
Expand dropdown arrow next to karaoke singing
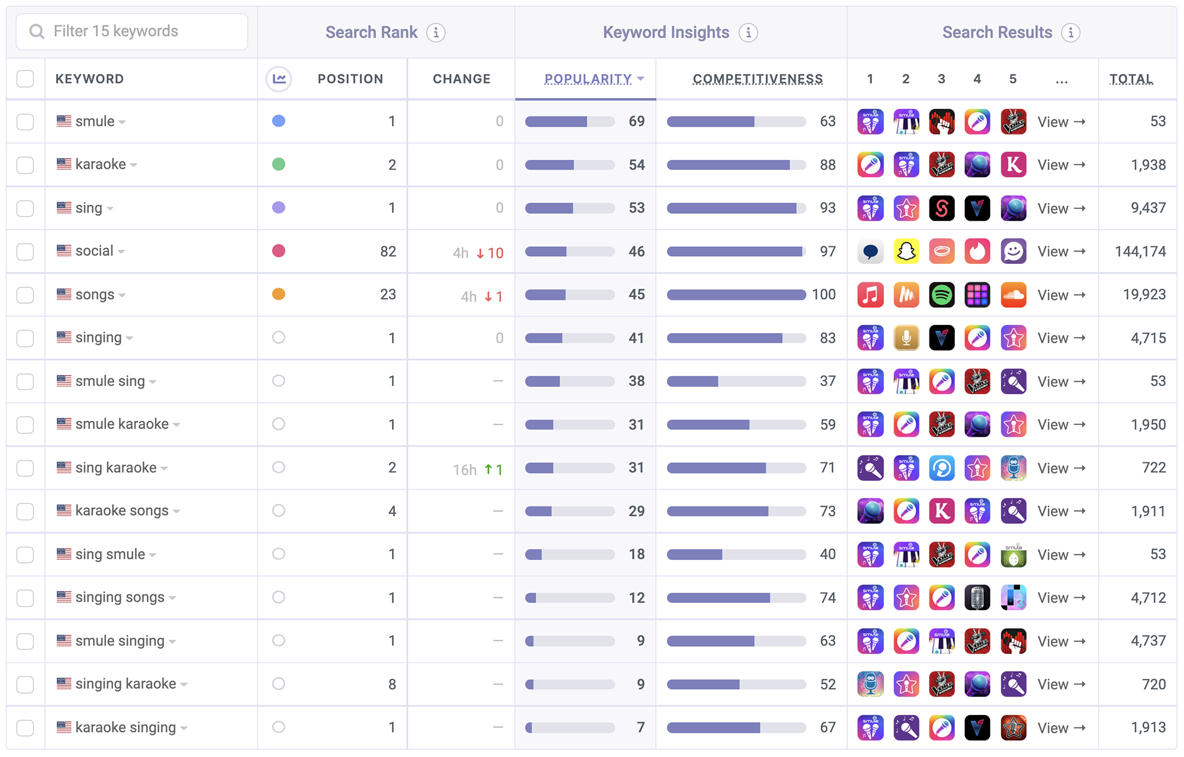pos(184,729)
